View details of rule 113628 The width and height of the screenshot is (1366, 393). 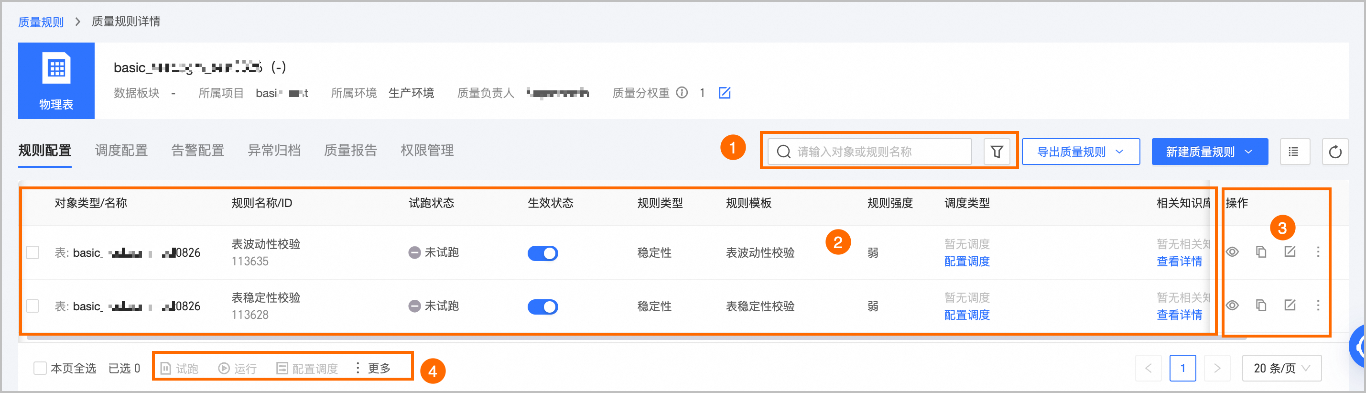click(x=1232, y=306)
